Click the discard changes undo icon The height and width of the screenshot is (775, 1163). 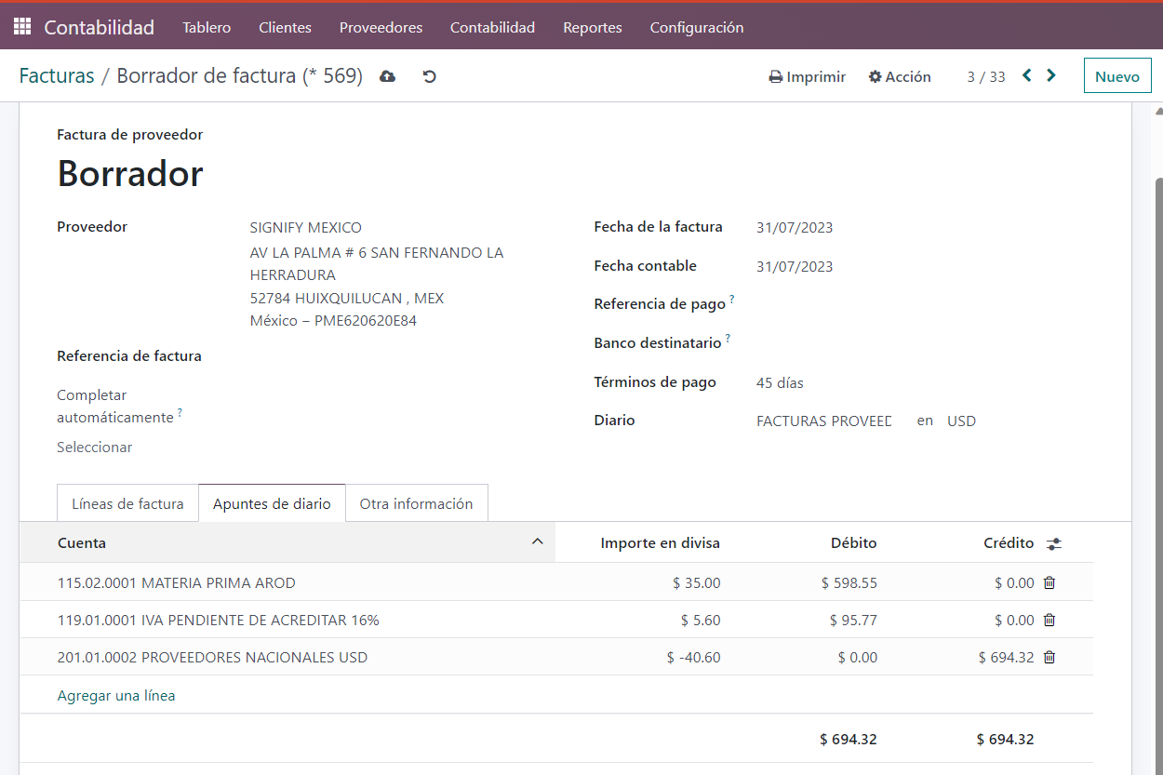pyautogui.click(x=429, y=76)
